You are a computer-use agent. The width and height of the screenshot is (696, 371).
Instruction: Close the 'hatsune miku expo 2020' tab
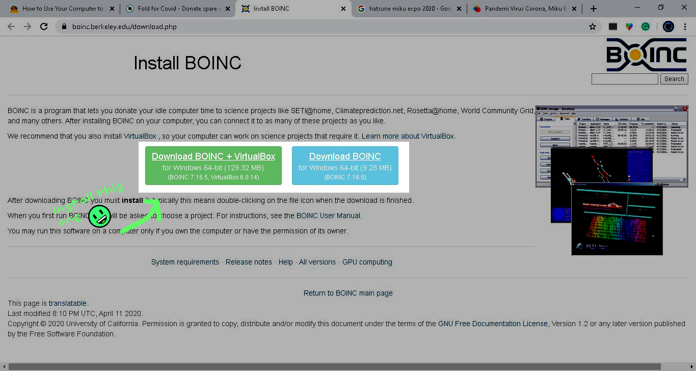(459, 9)
